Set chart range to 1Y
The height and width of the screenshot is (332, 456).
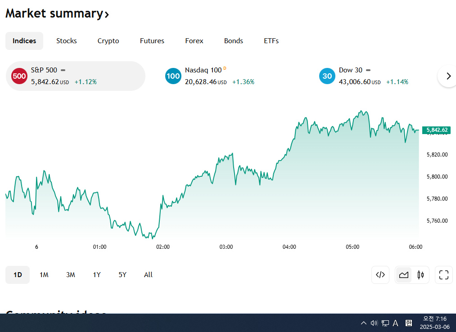click(96, 275)
